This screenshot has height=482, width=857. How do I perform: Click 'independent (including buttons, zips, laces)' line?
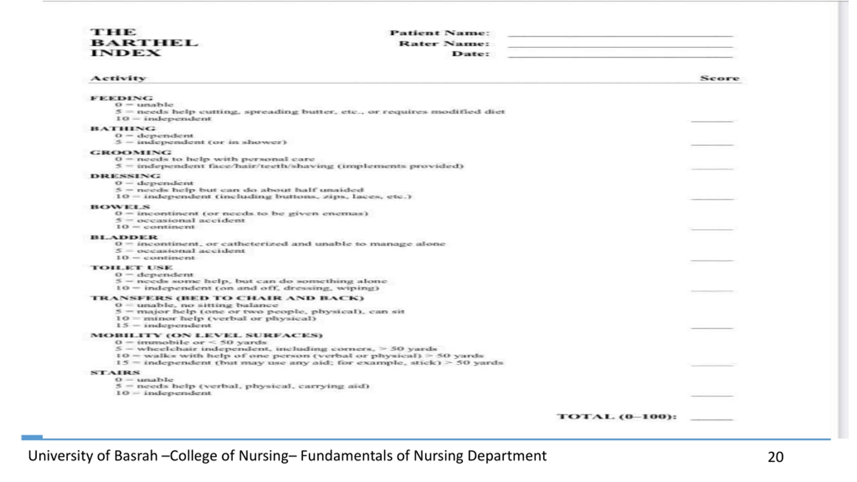coord(263,196)
